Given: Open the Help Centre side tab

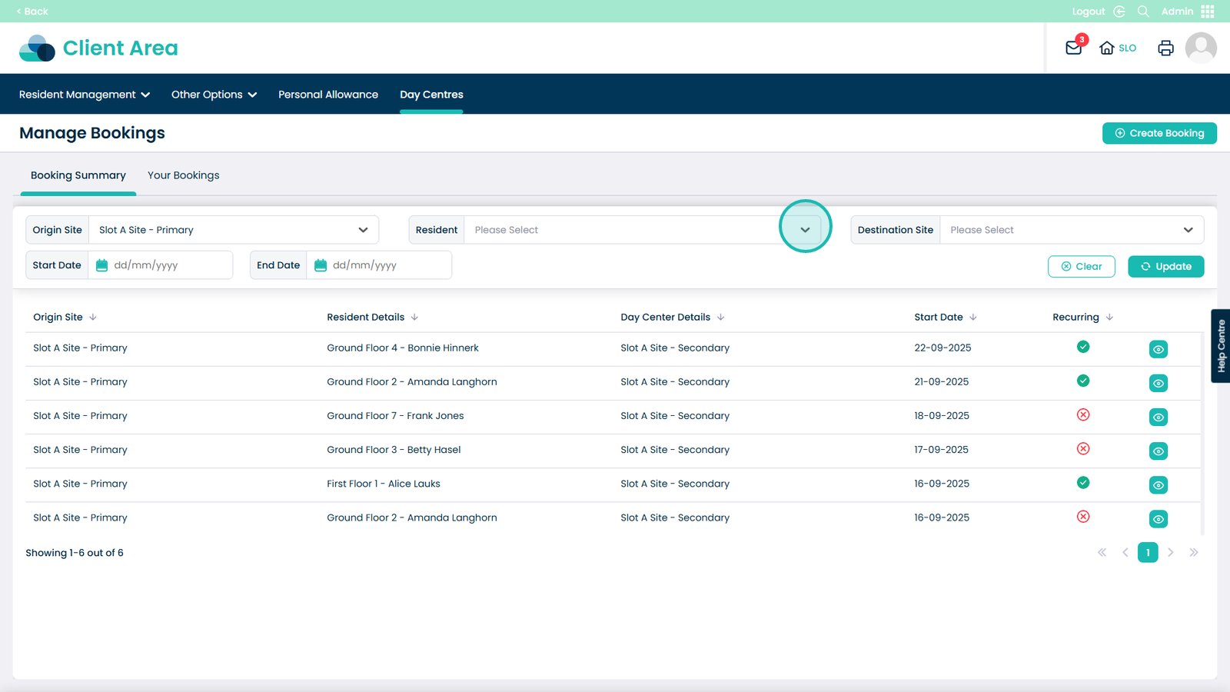Looking at the screenshot, I should coord(1220,346).
